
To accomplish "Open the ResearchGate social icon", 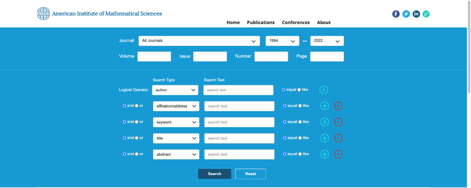I will (426, 14).
